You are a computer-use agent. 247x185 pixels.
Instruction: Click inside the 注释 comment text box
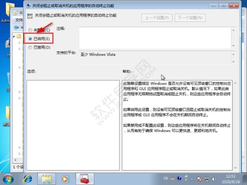[156, 37]
